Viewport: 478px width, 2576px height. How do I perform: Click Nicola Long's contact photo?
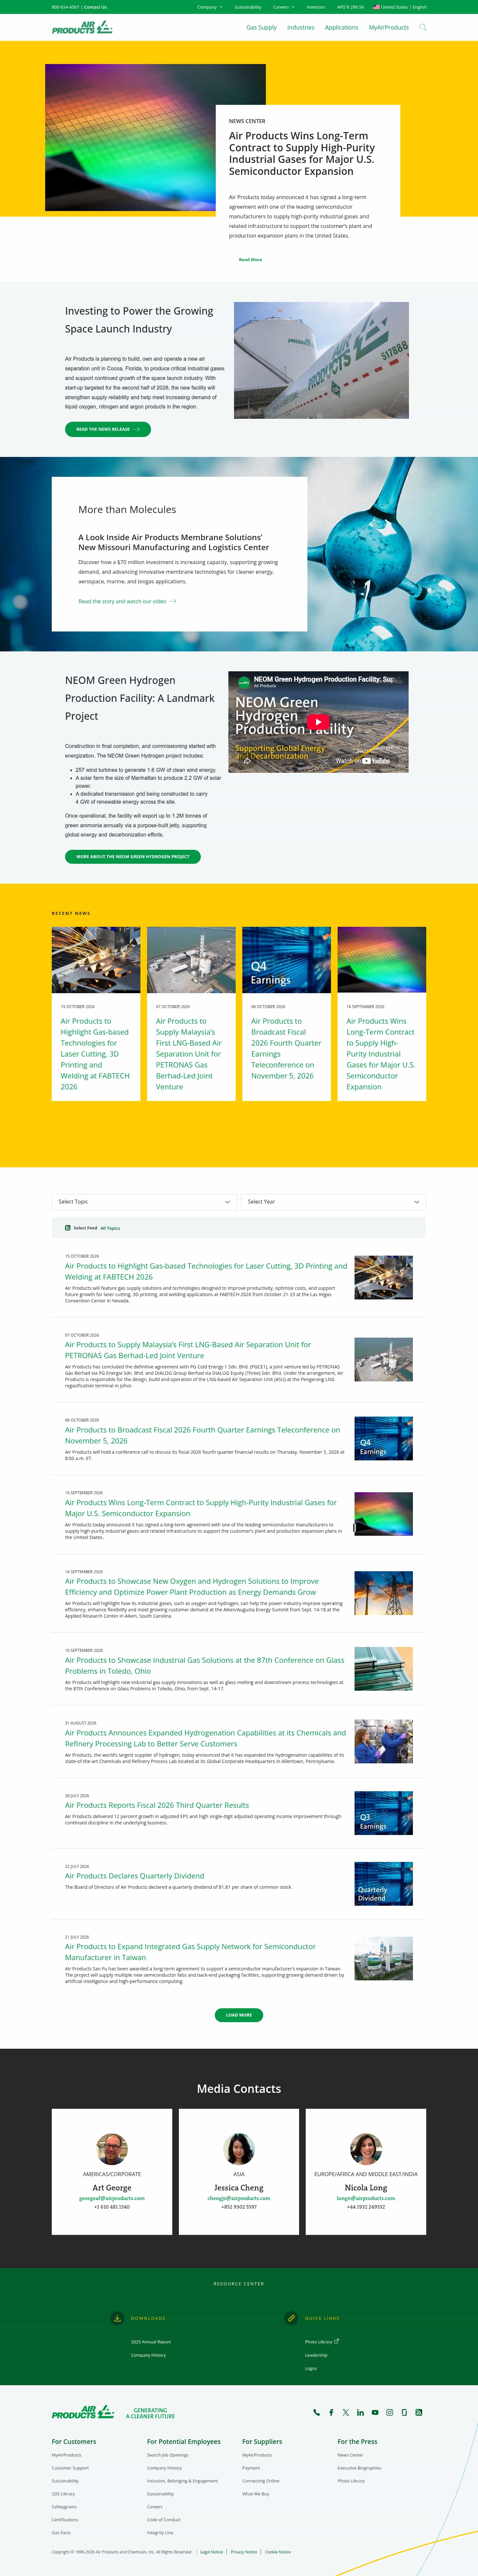point(366,2149)
